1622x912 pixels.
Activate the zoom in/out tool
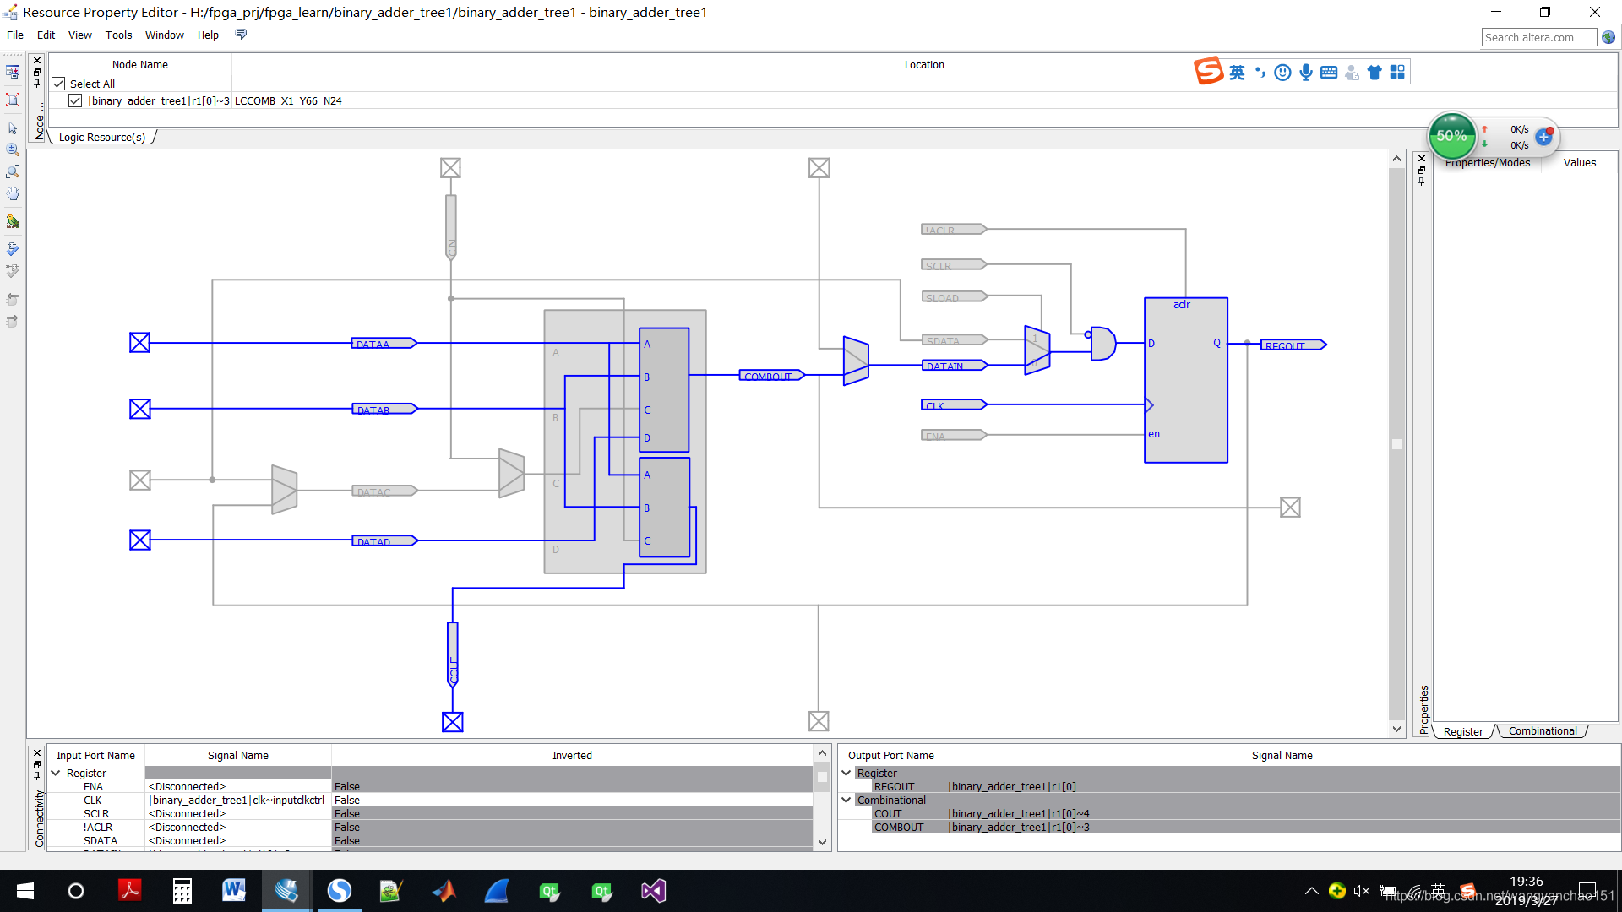[x=13, y=149]
